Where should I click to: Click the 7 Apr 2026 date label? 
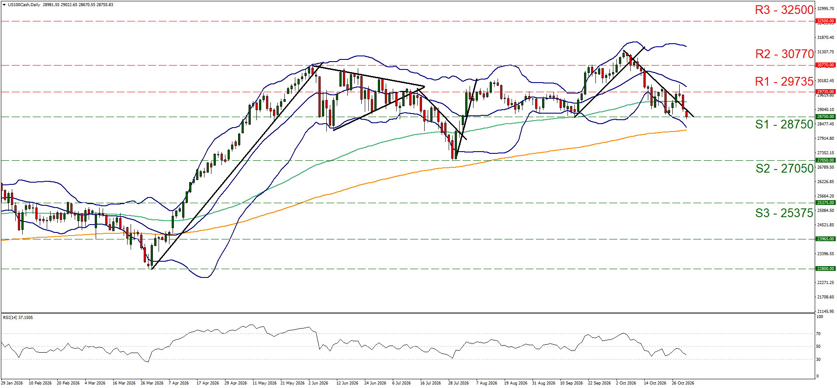179,383
